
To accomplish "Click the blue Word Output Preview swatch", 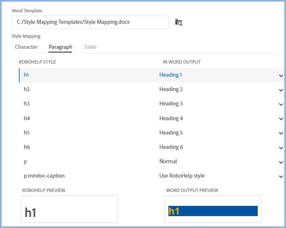I will pyautogui.click(x=213, y=211).
